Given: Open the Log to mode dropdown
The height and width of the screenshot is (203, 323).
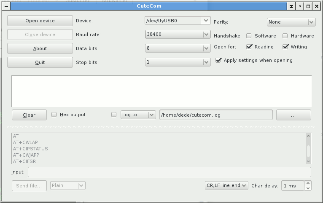Looking at the screenshot, I should pyautogui.click(x=138, y=115).
